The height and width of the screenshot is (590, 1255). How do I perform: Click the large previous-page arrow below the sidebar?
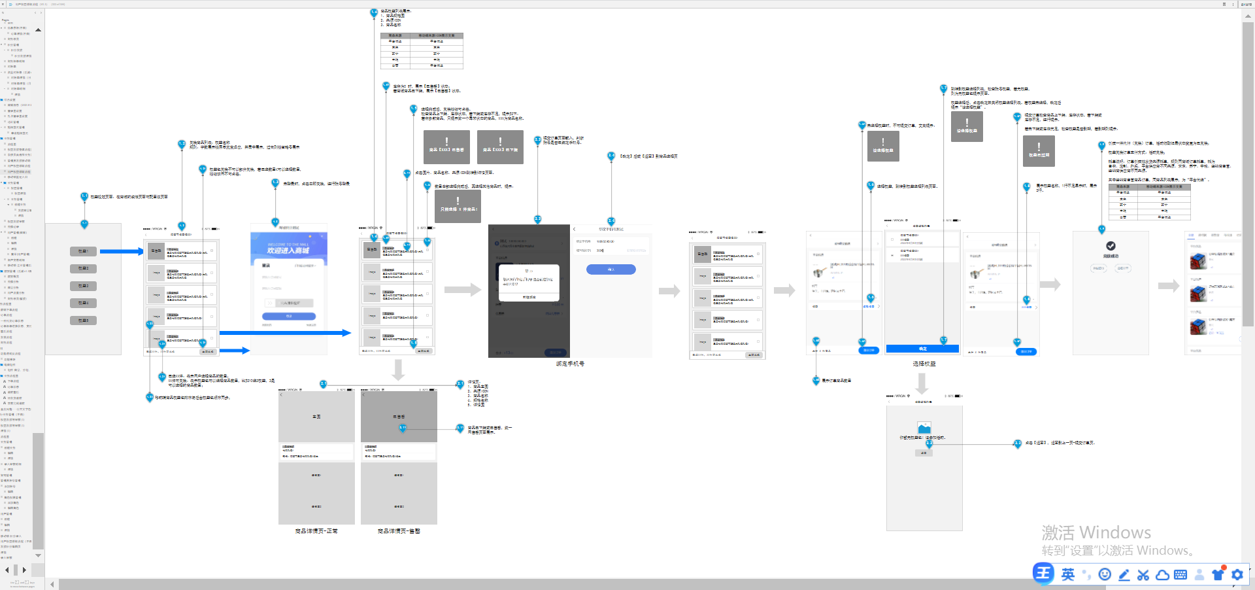click(x=8, y=570)
